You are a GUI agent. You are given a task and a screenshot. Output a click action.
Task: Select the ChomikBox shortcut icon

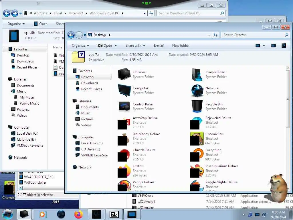pos(197,139)
